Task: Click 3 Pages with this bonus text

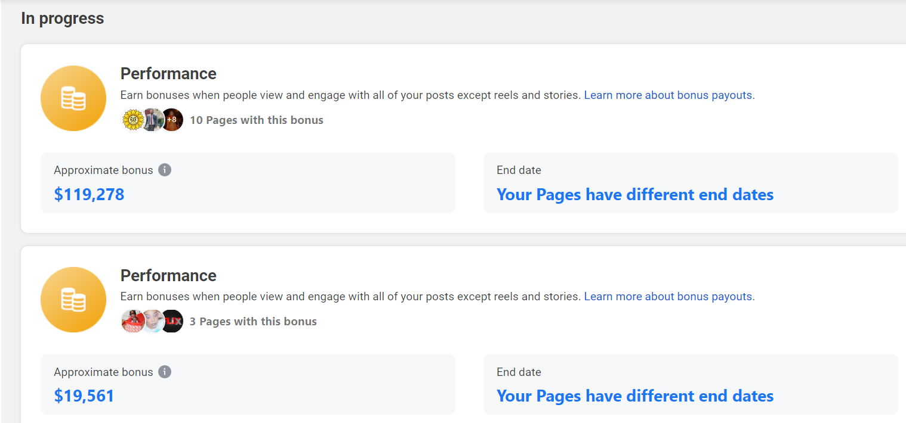Action: tap(253, 321)
